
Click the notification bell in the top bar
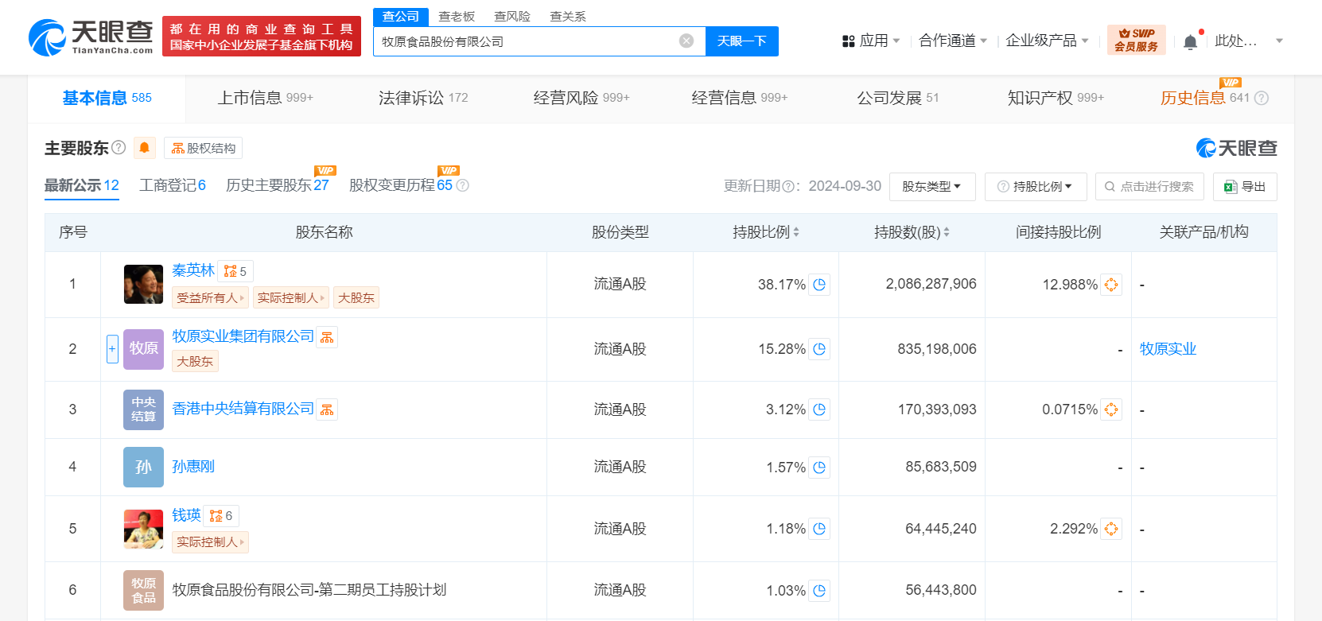coord(1190,41)
